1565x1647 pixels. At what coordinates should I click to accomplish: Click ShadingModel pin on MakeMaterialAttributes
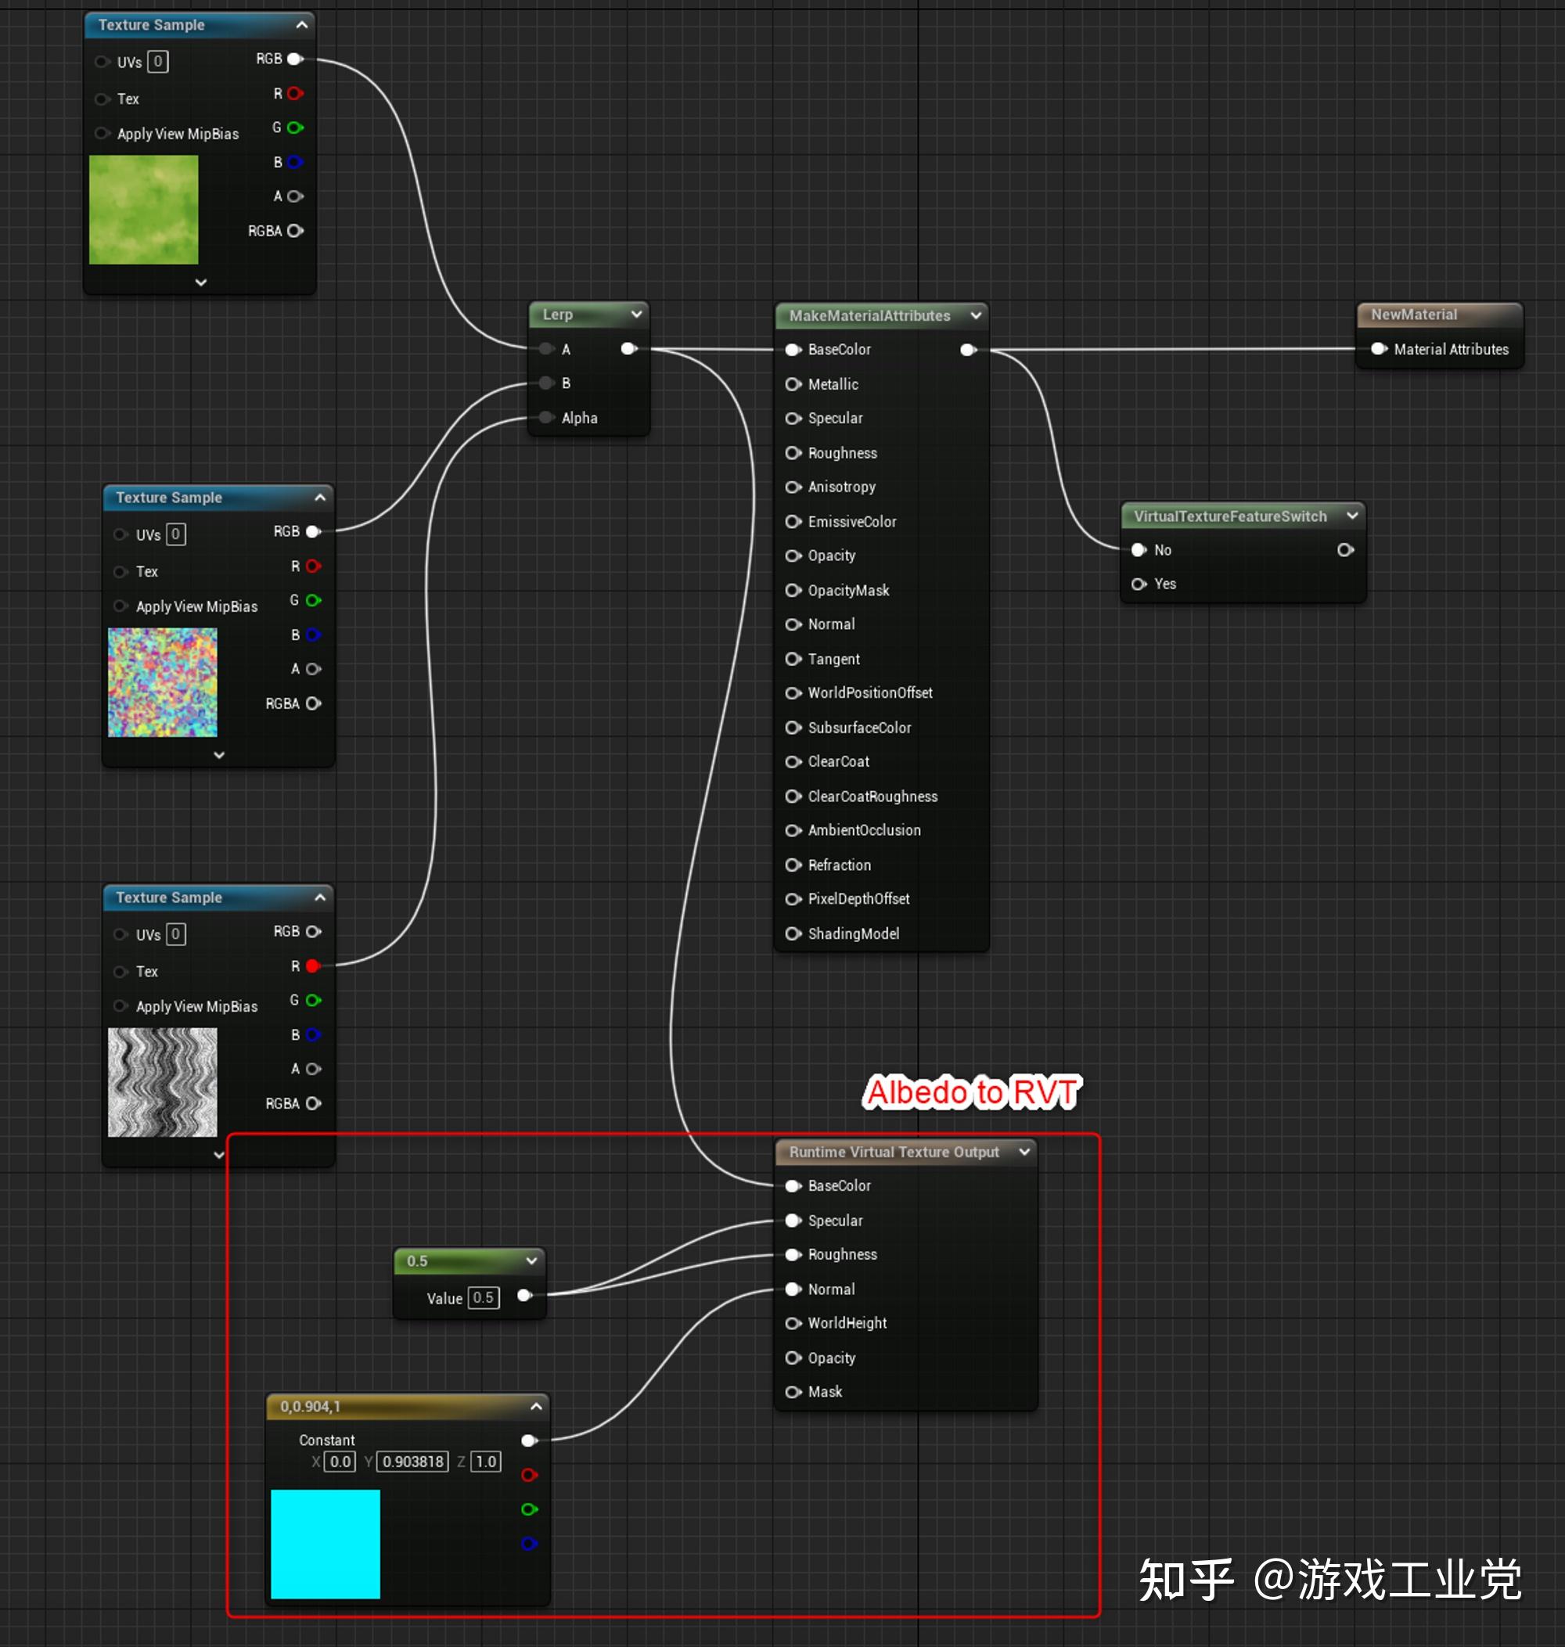point(793,934)
